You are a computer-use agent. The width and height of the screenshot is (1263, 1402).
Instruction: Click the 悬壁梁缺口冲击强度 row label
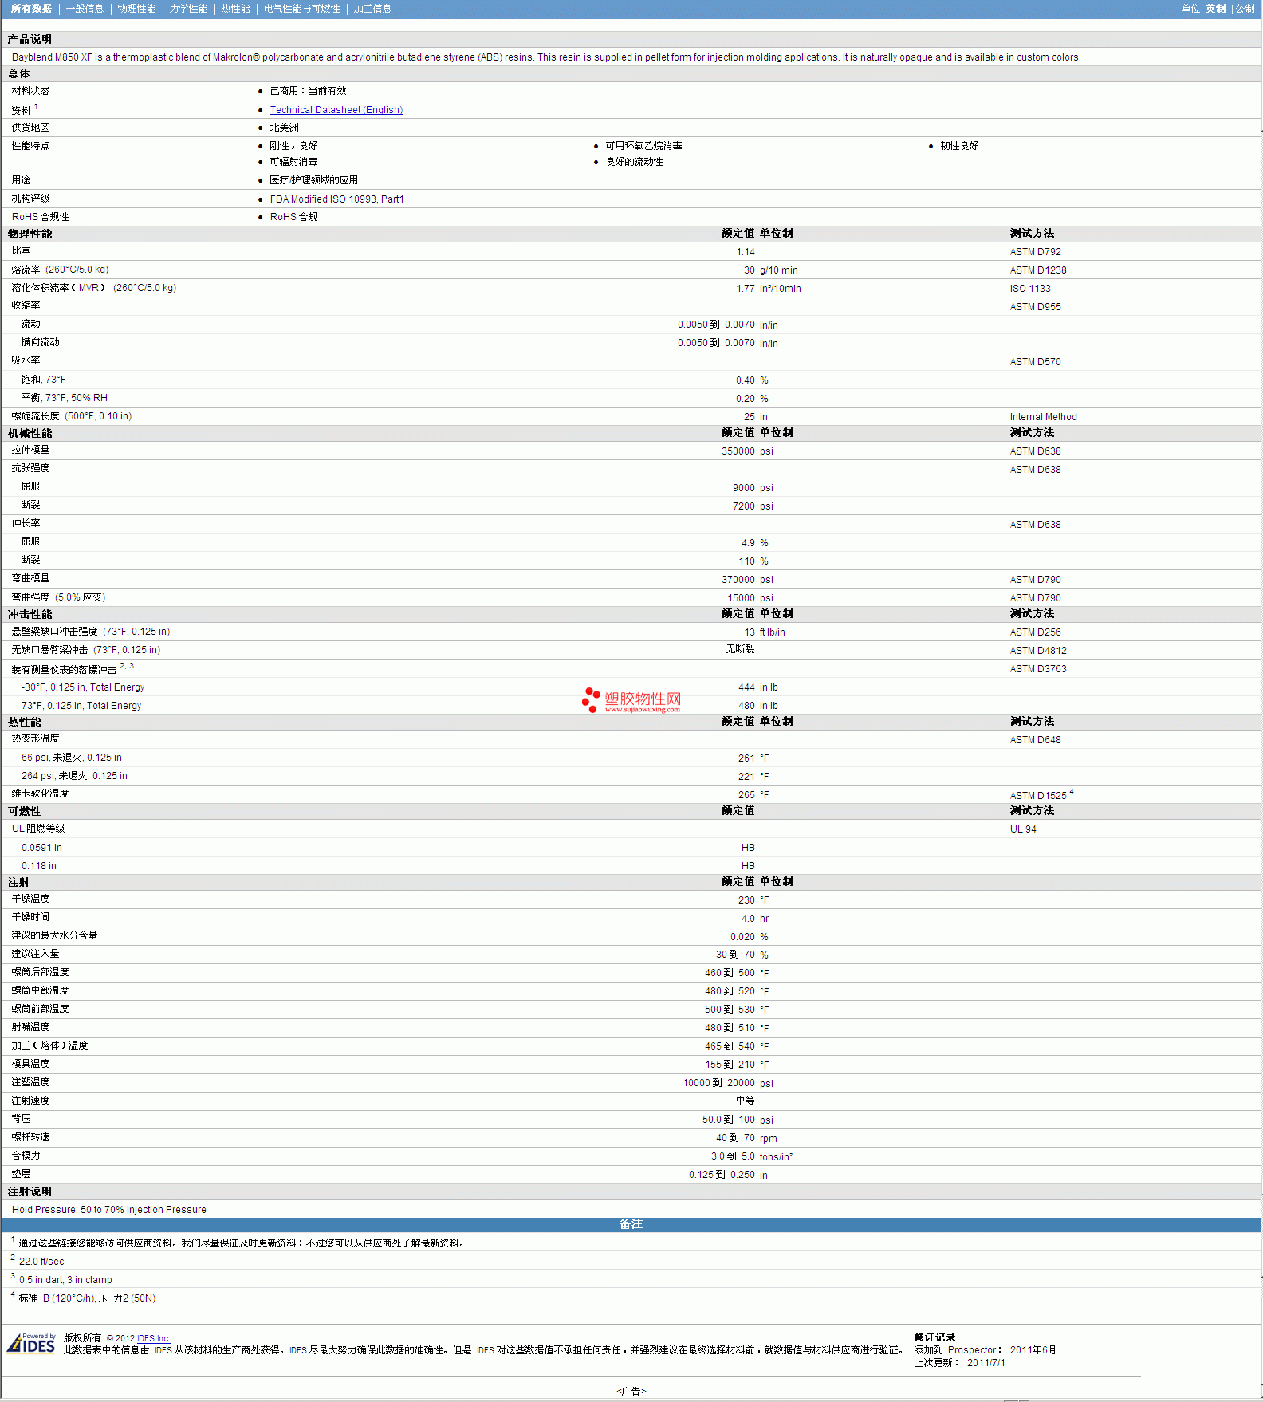pyautogui.click(x=90, y=632)
